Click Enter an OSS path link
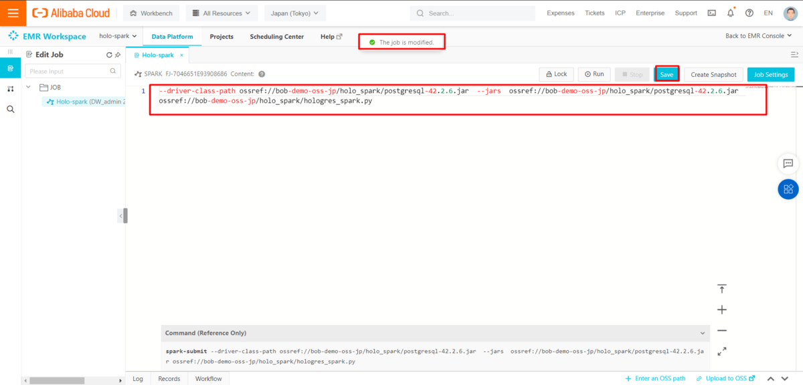 point(655,378)
